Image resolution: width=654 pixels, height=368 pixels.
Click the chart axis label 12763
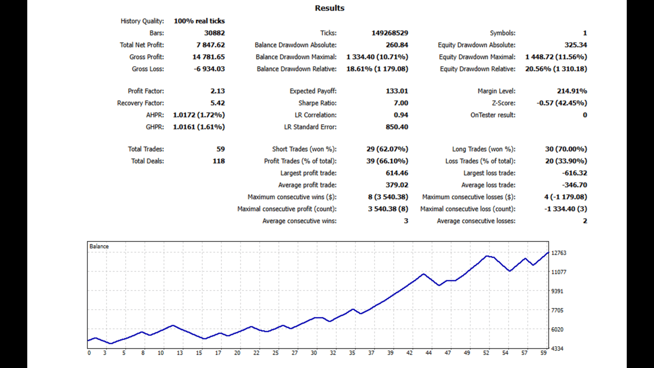[559, 253]
